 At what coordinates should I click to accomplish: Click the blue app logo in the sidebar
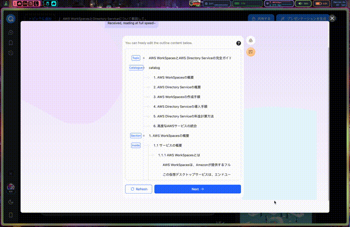point(10,19)
